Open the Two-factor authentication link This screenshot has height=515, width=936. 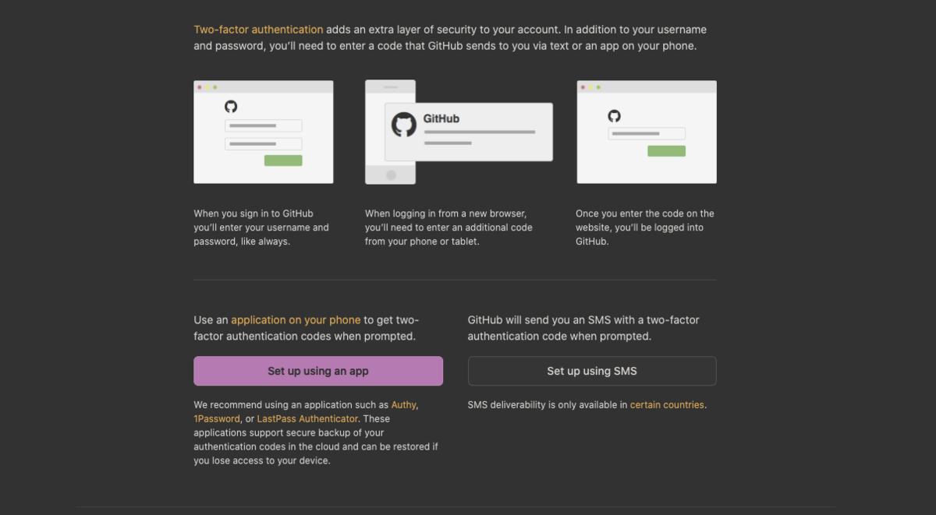coord(258,29)
